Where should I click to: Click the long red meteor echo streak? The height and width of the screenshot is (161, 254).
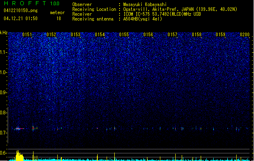[x=20, y=128]
